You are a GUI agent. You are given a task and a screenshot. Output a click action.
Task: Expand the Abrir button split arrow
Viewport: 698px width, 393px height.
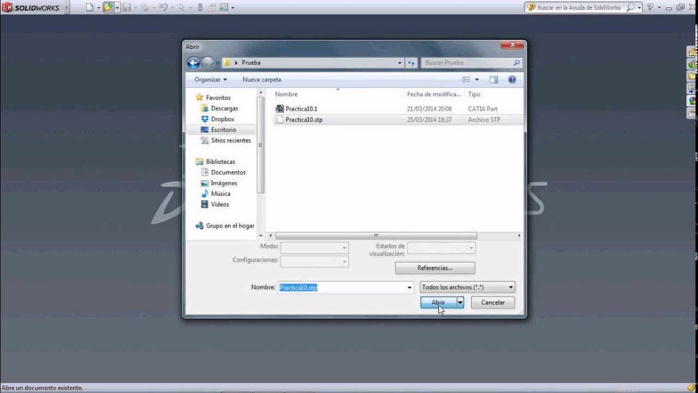tap(460, 302)
